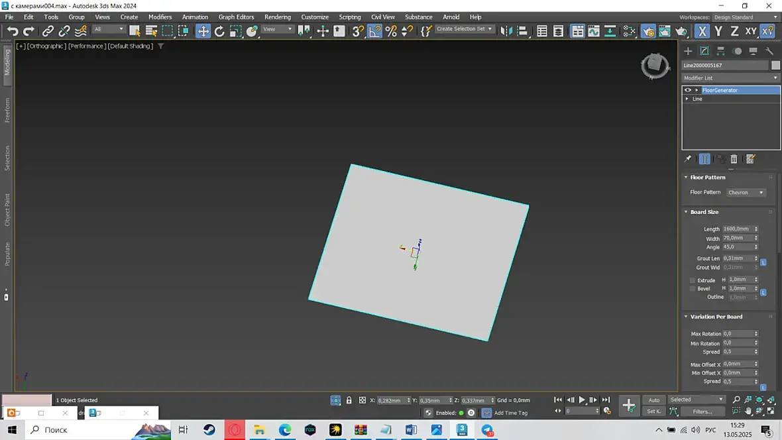This screenshot has height=440, width=782.
Task: Open the Utilities wrench panel
Action: click(x=769, y=51)
